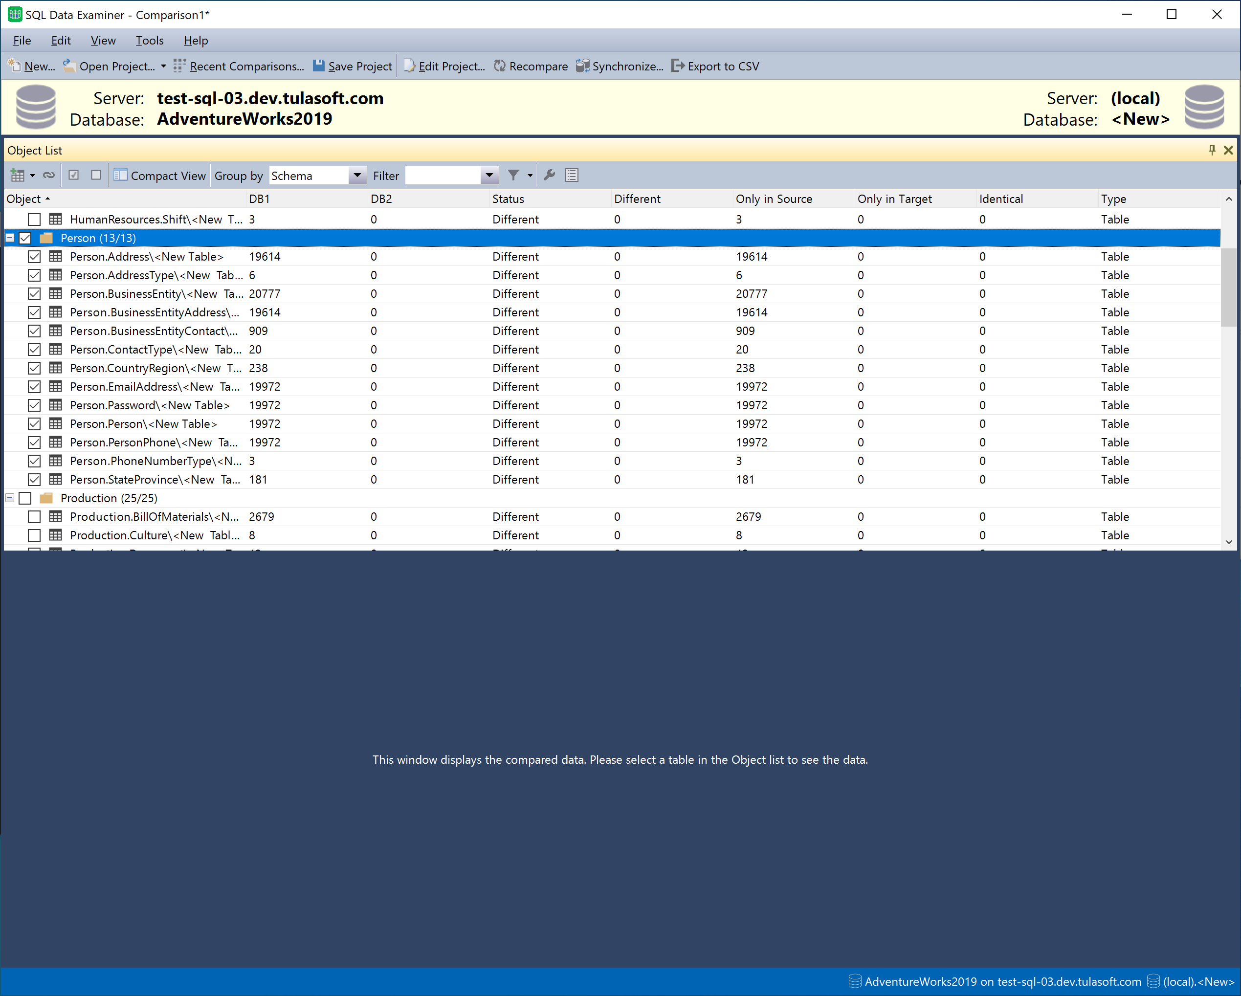The width and height of the screenshot is (1241, 996).
Task: Collapse the Person schema group
Action: pos(10,238)
